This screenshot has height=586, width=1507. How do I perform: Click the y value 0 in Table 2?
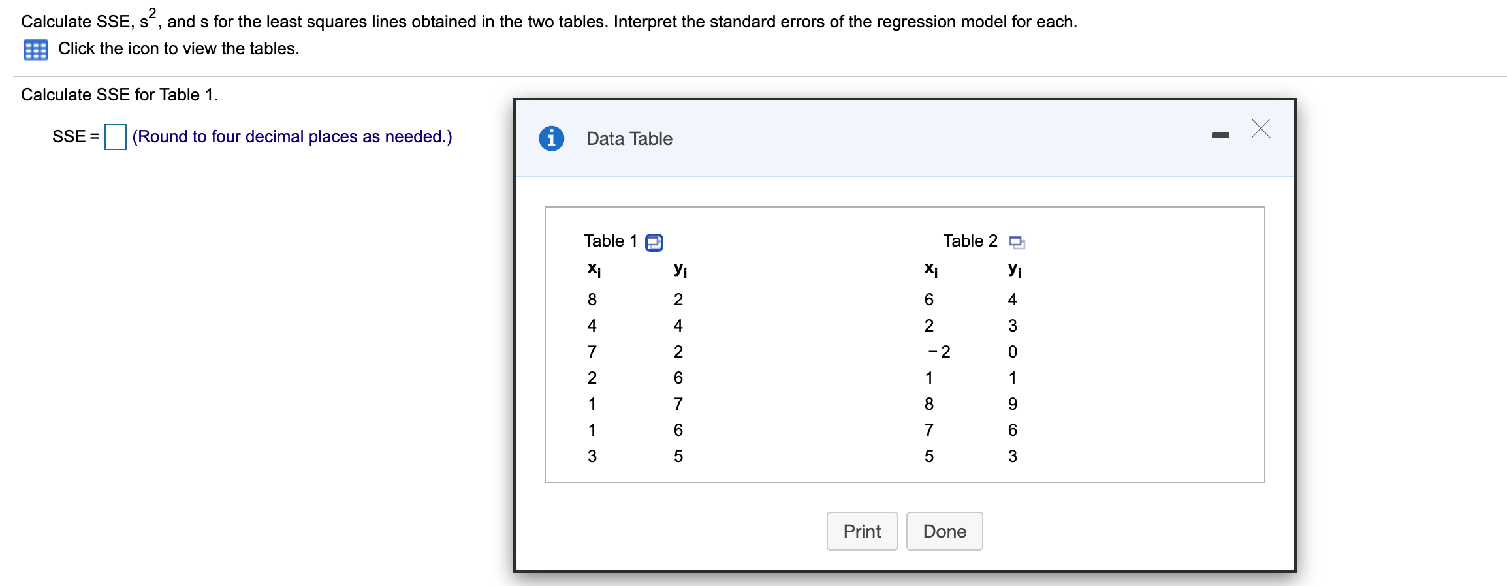pos(1012,352)
